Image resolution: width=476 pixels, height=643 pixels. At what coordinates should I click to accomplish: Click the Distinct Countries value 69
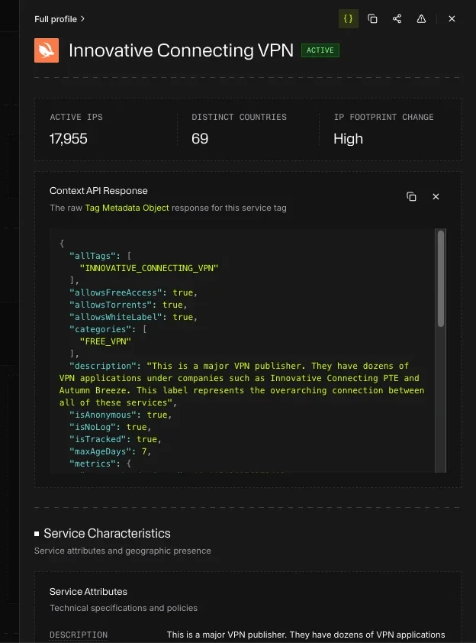[200, 139]
